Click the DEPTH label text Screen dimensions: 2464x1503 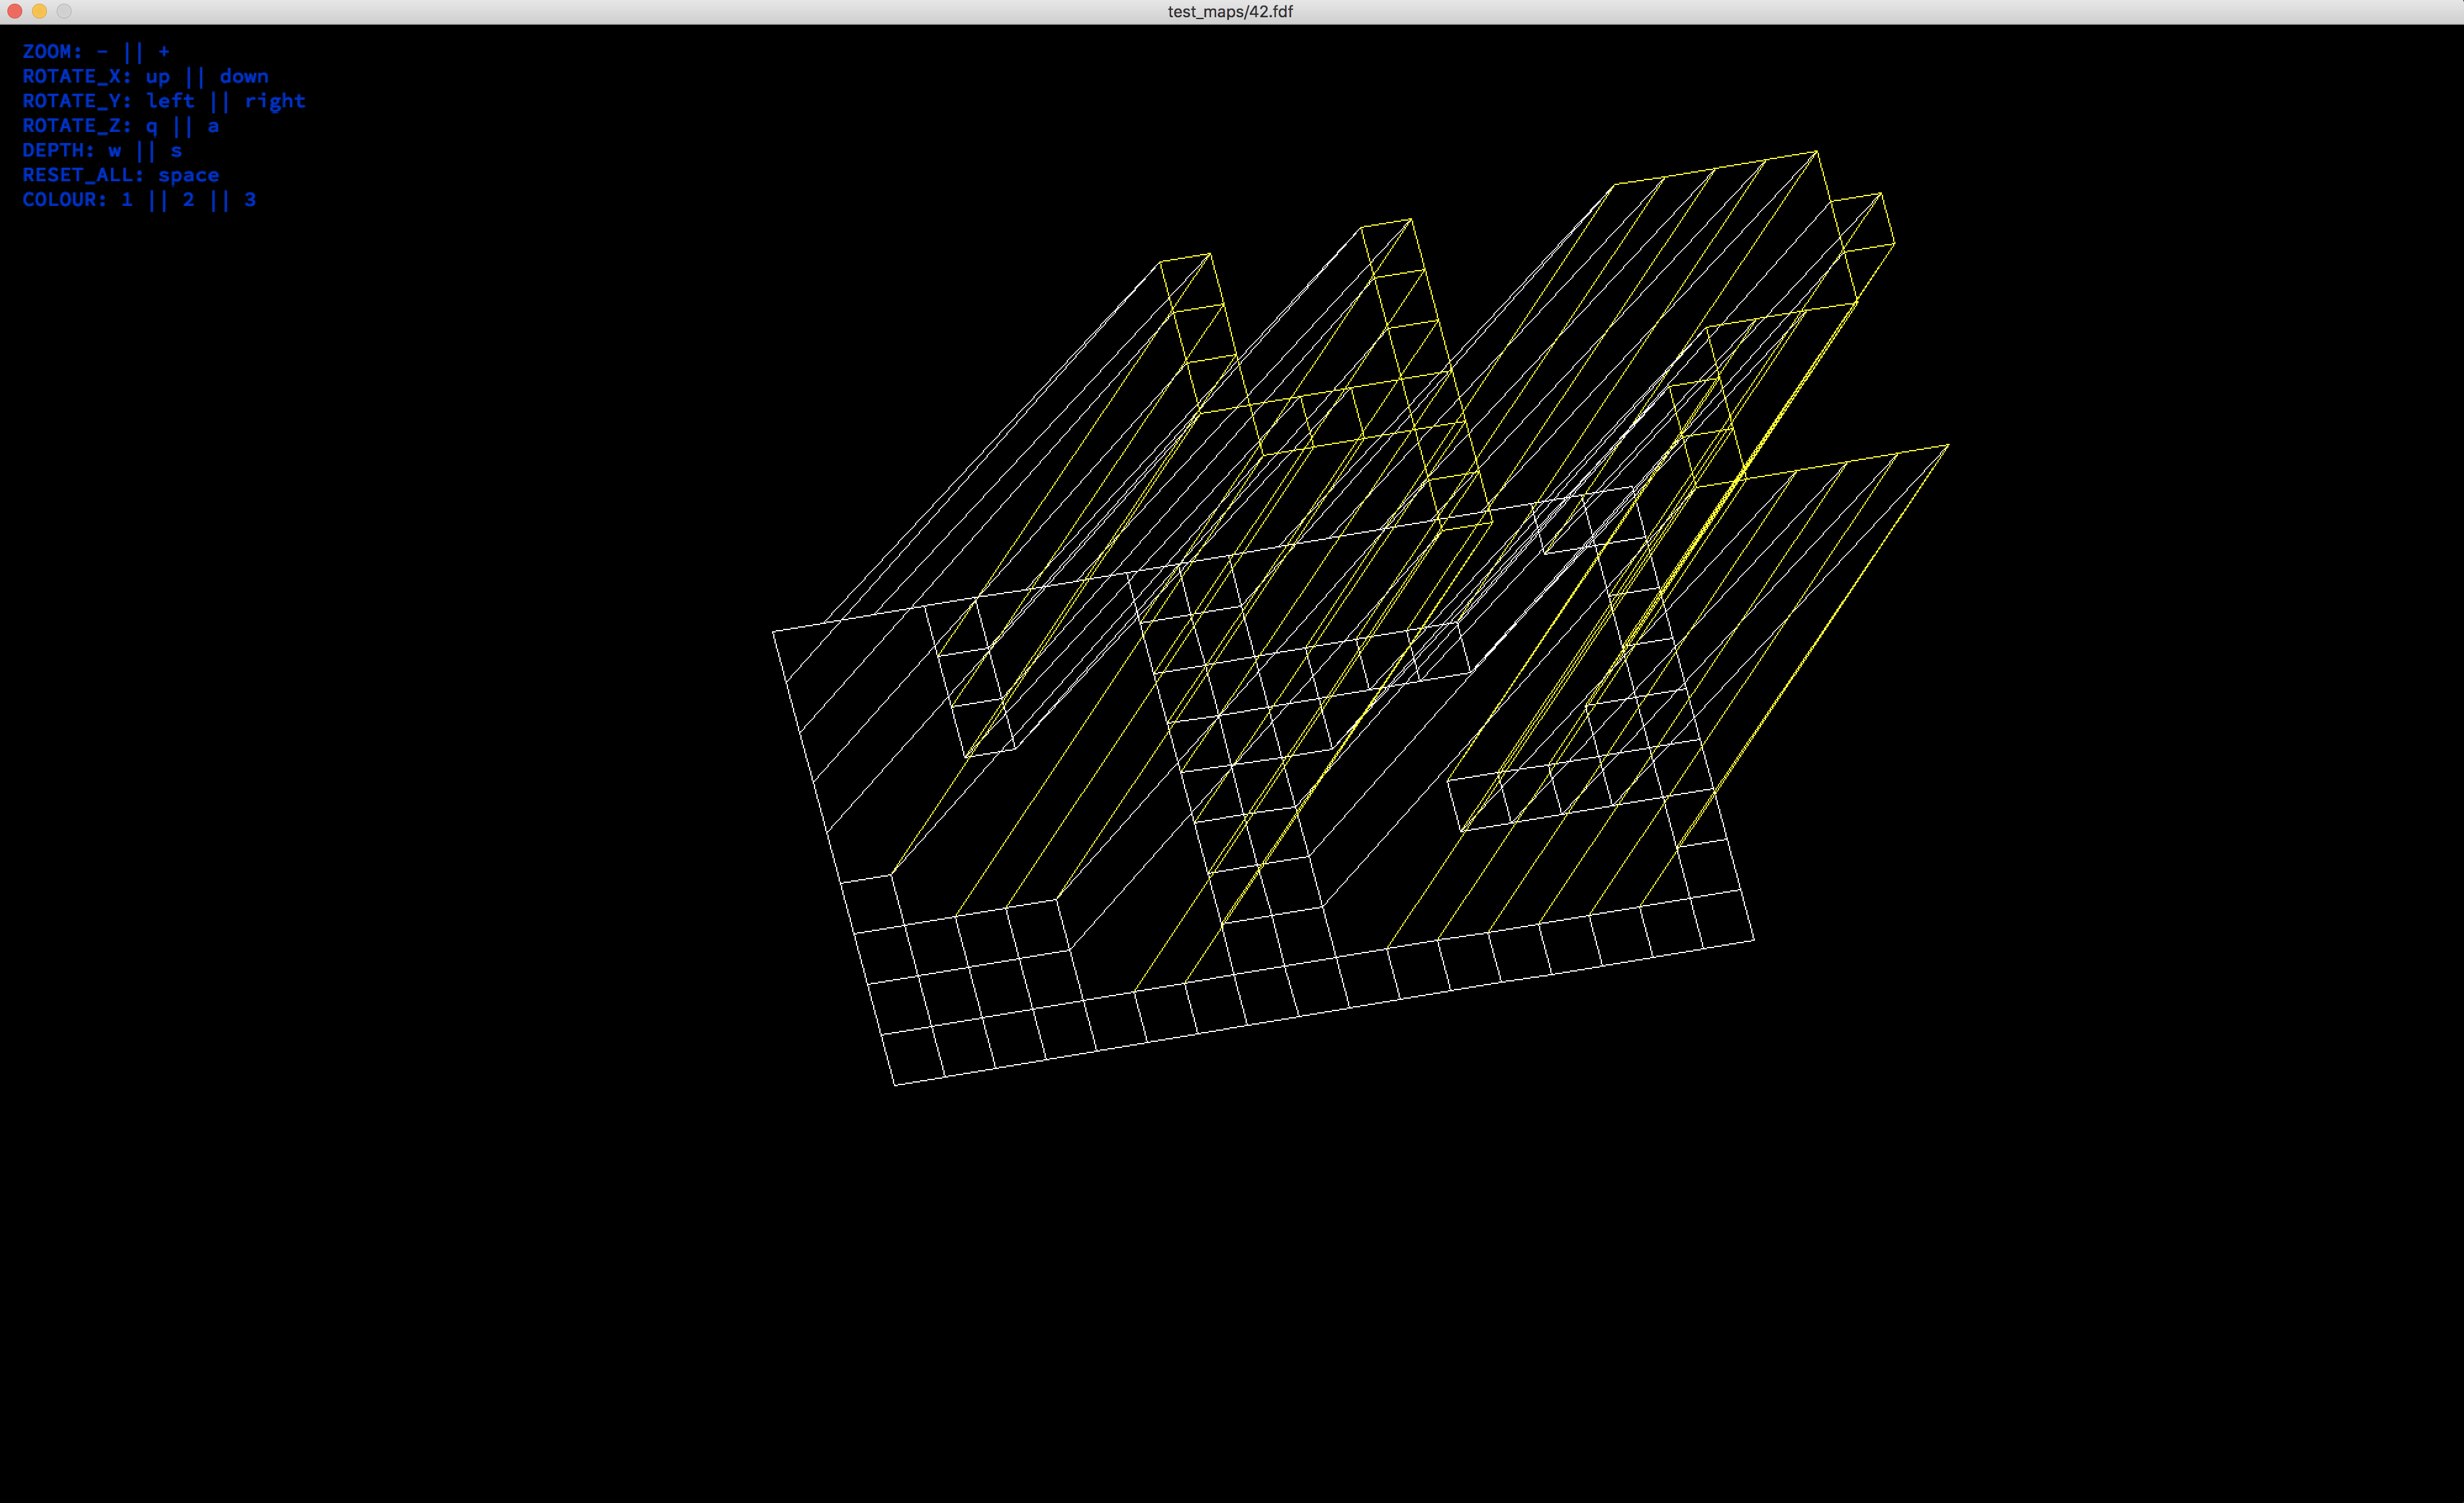click(58, 151)
